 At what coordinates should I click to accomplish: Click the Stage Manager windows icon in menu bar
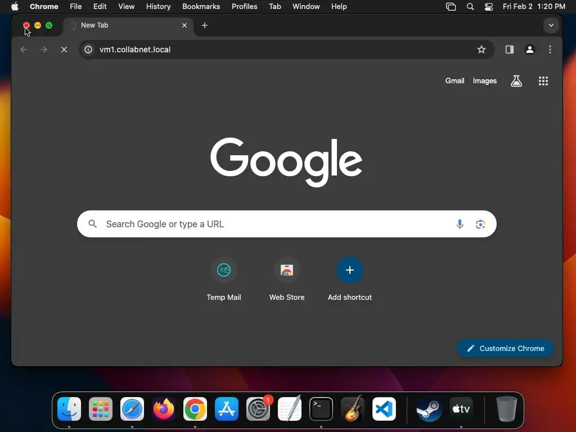[451, 7]
